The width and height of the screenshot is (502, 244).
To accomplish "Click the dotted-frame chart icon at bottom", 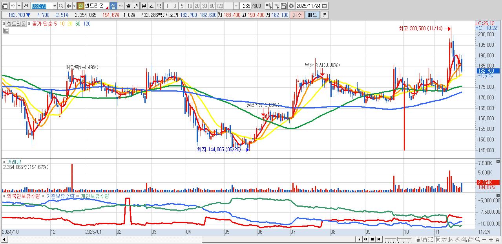I will pos(431,240).
